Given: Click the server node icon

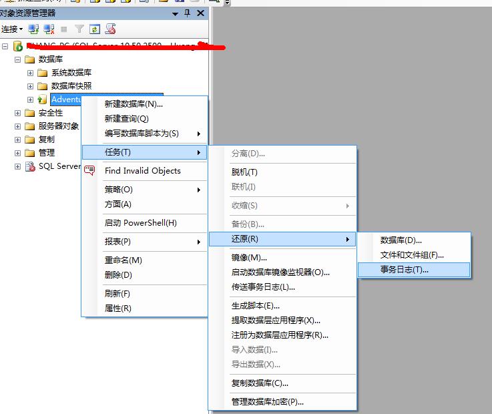Looking at the screenshot, I should pos(18,46).
